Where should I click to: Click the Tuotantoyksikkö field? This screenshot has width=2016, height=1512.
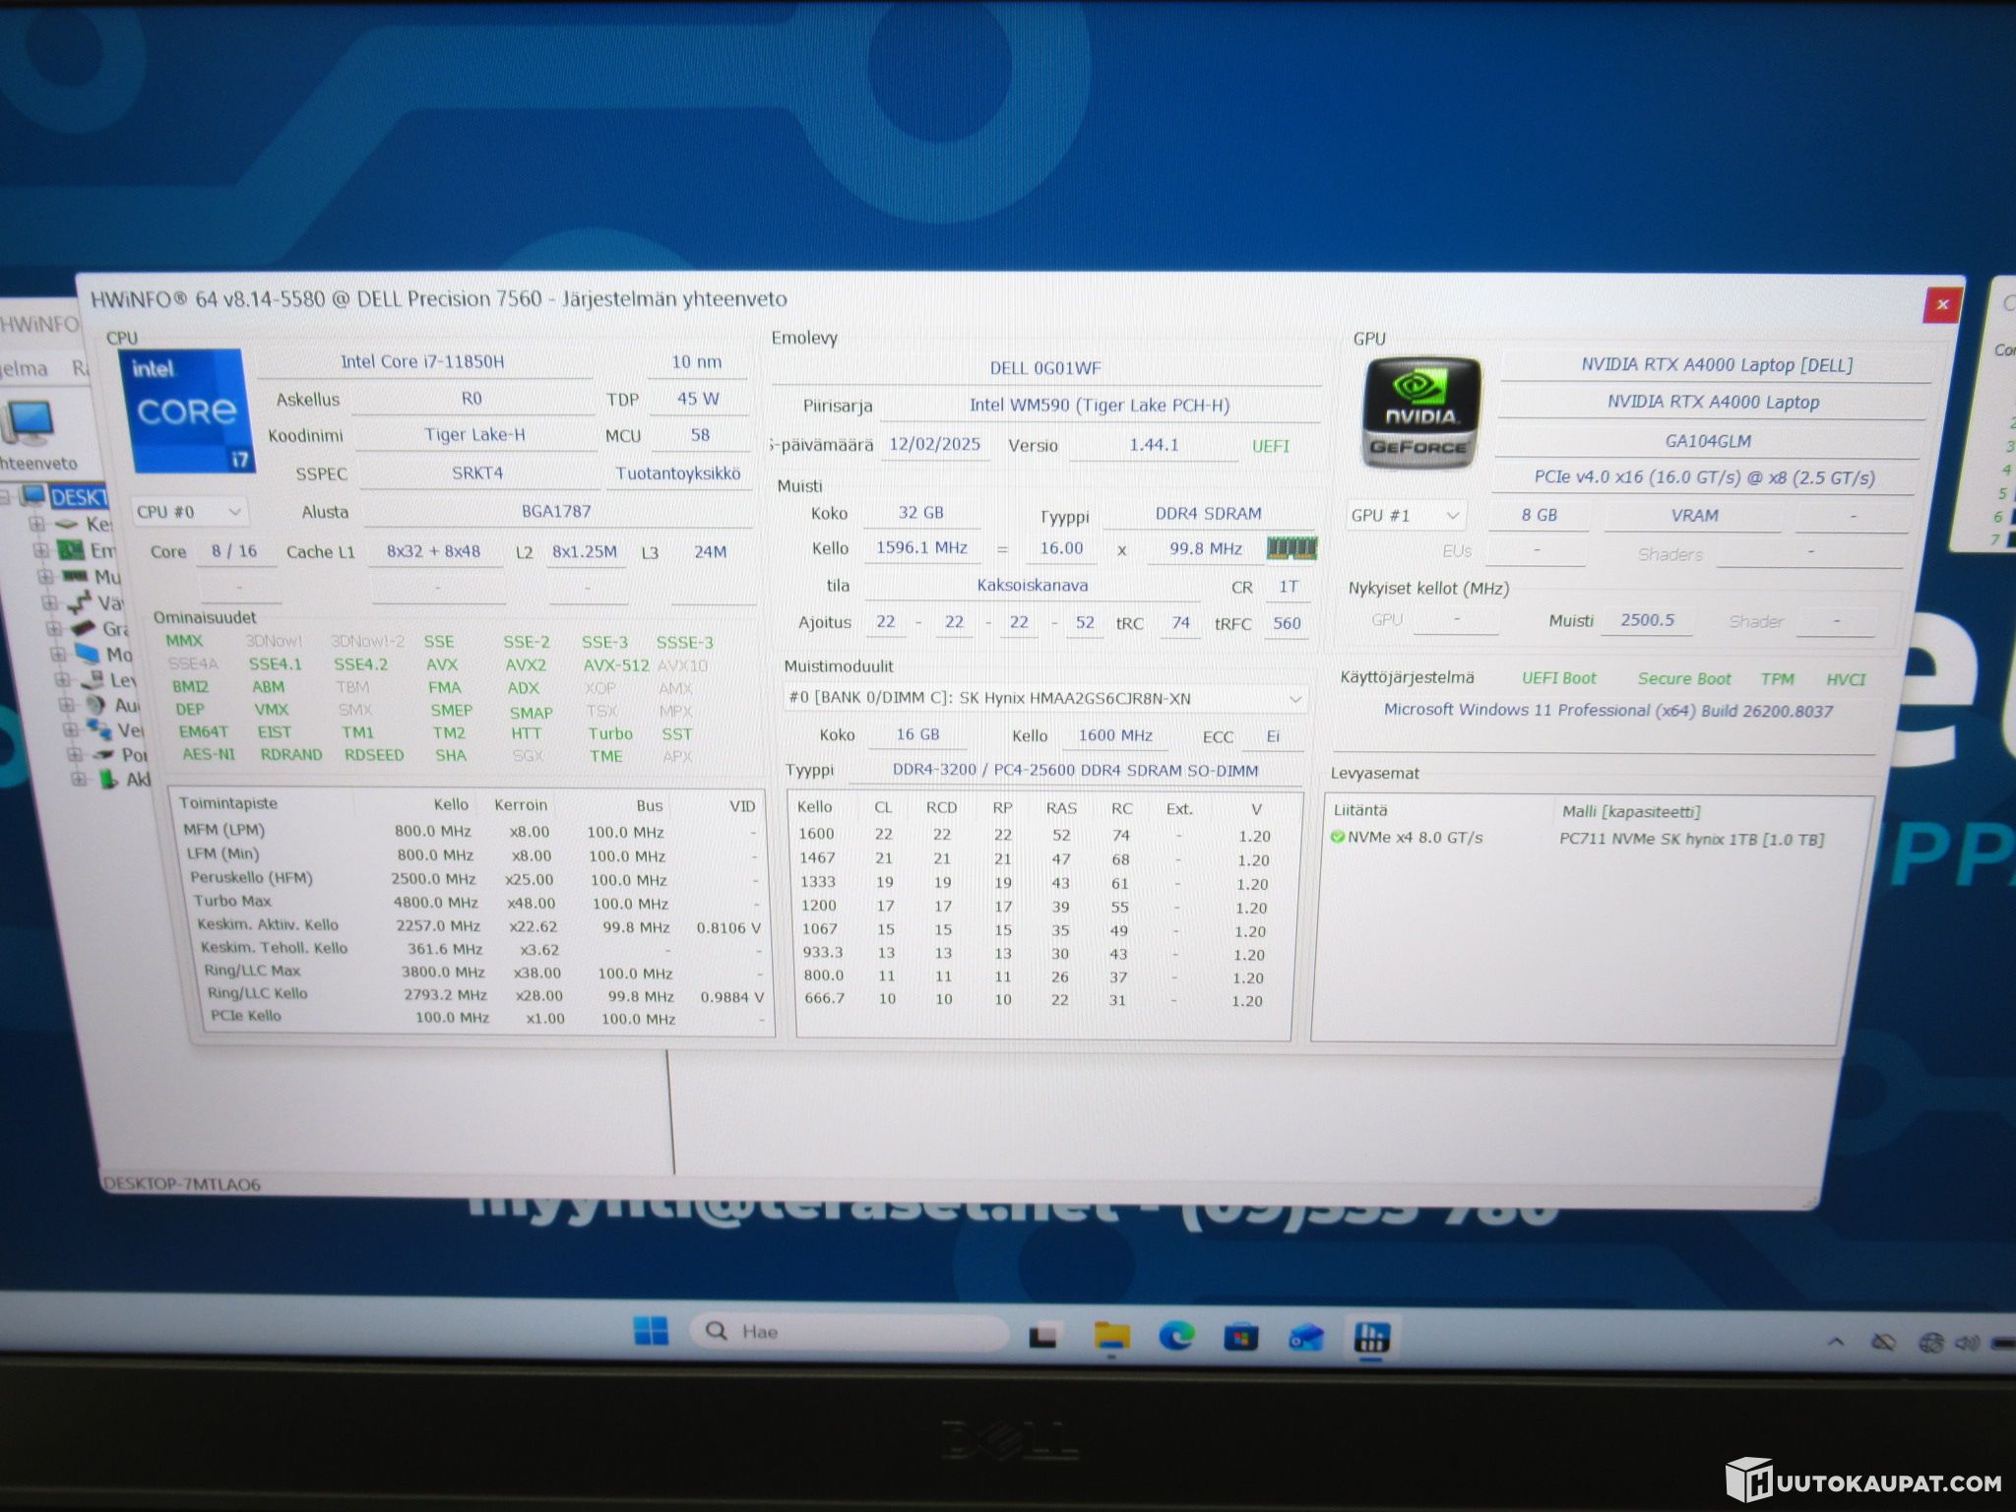(x=678, y=473)
